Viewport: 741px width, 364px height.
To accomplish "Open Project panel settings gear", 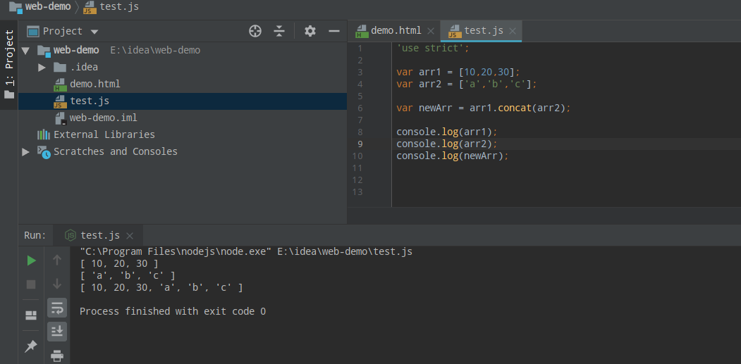I will [x=310, y=31].
